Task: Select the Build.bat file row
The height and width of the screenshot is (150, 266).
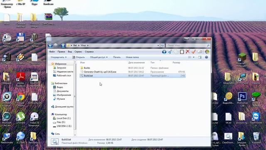Action: (133, 76)
